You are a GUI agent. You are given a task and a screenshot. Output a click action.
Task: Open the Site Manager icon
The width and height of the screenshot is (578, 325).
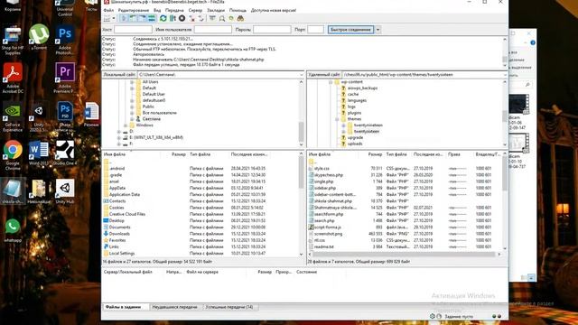(x=107, y=18)
